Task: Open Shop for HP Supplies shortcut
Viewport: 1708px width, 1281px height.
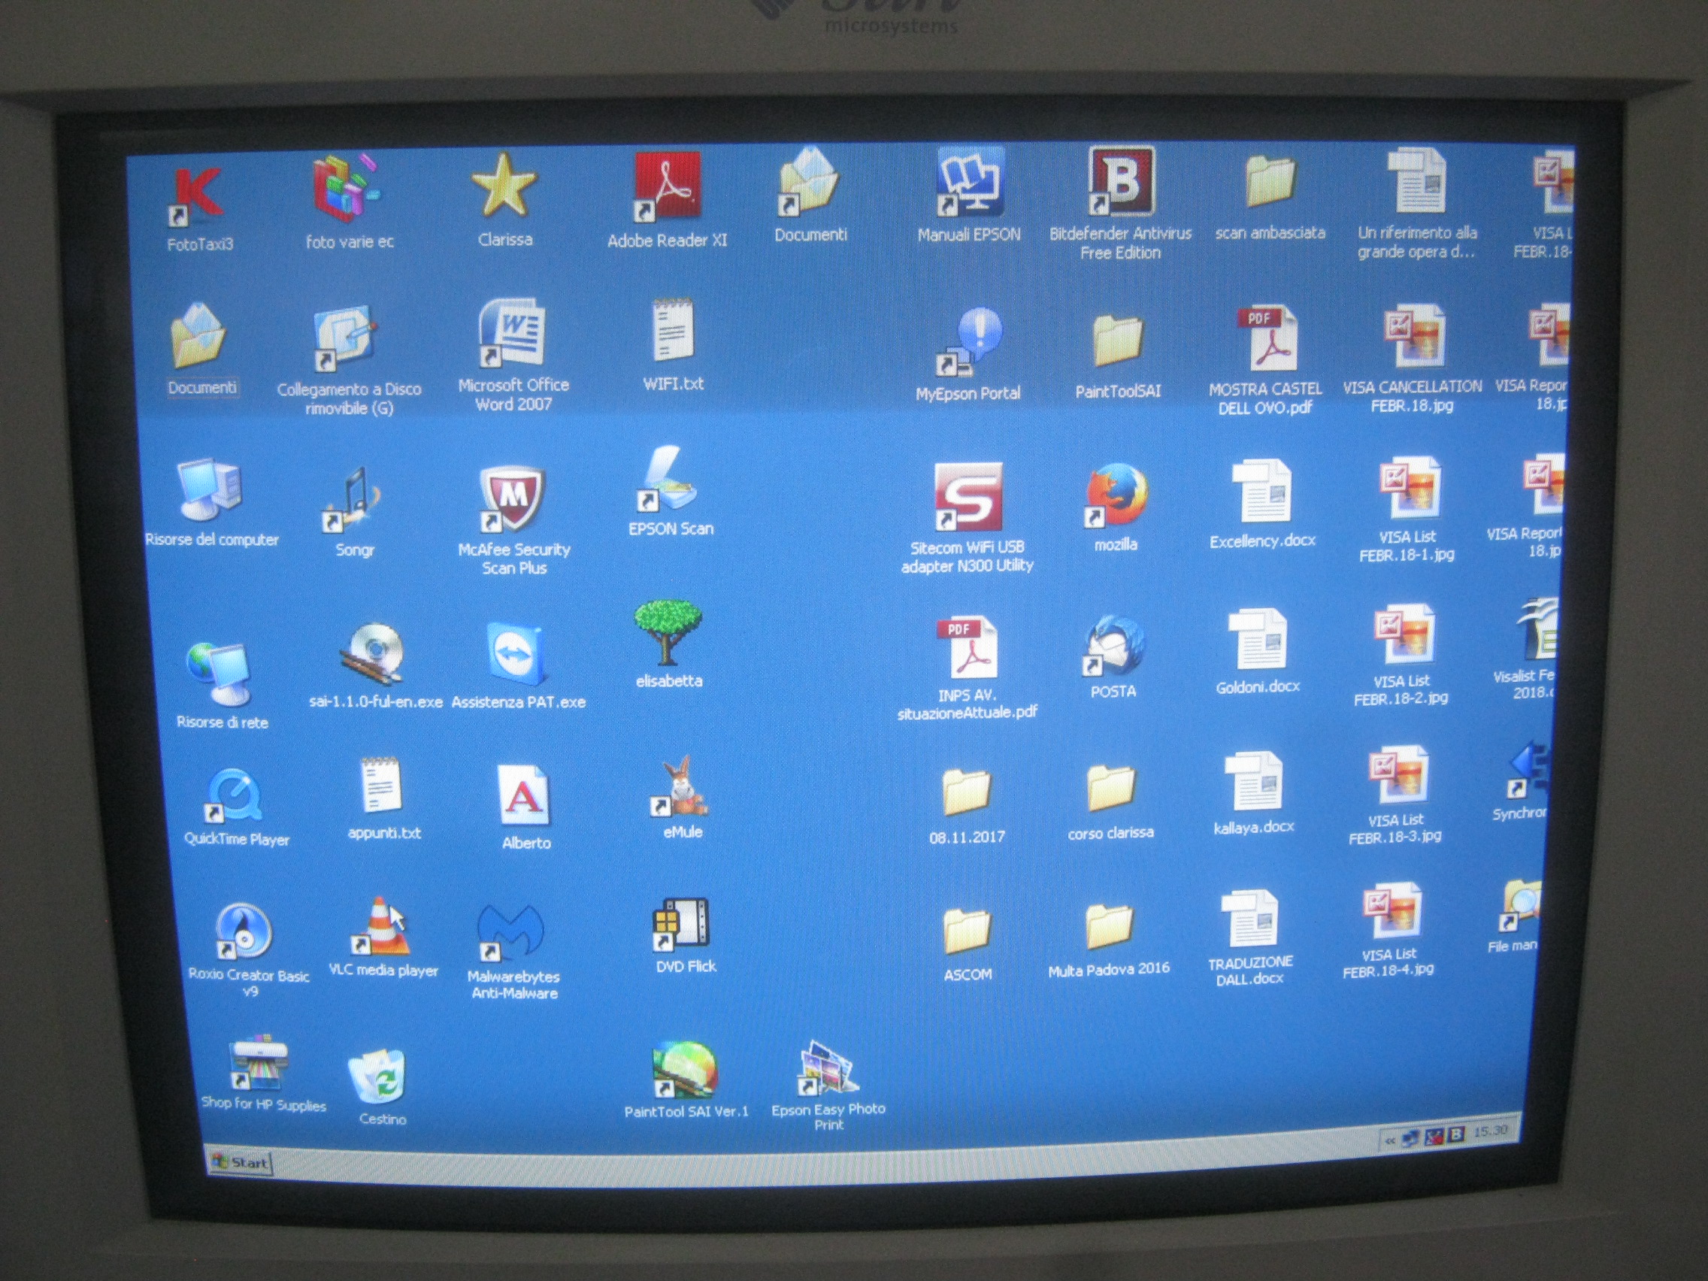Action: coord(259,1064)
